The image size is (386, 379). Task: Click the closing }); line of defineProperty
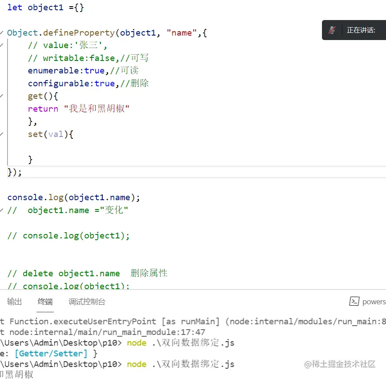click(x=15, y=172)
